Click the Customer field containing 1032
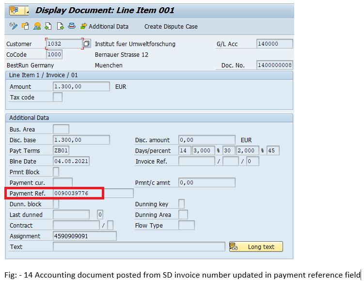This screenshot has height=281, width=364. coord(64,44)
